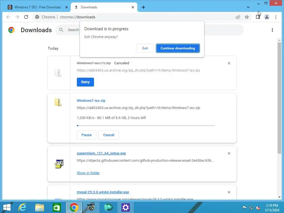Open supermium_121_64_setup.exe file link

(x=101, y=153)
